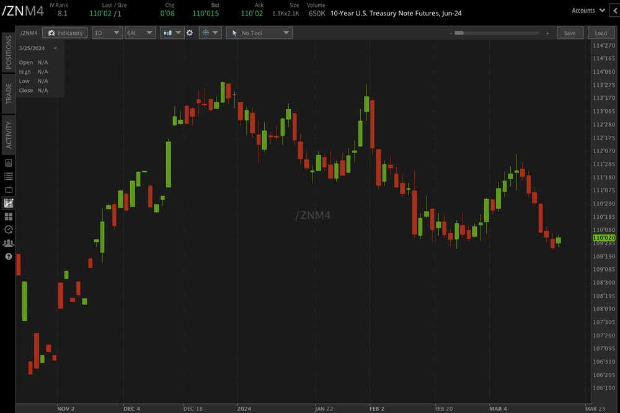Open the chart settings gear
Image resolution: width=620 pixels, height=413 pixels.
point(190,32)
